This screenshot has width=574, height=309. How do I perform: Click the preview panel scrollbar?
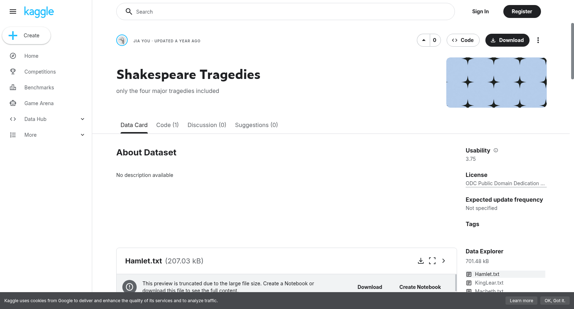(x=456, y=283)
